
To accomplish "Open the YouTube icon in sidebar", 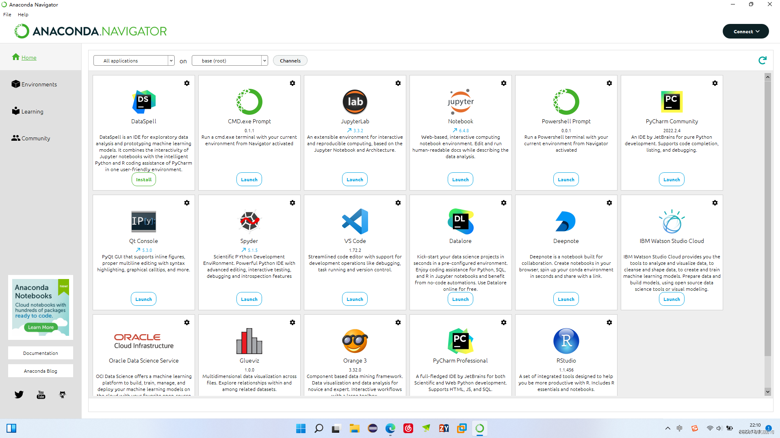I will coord(41,395).
